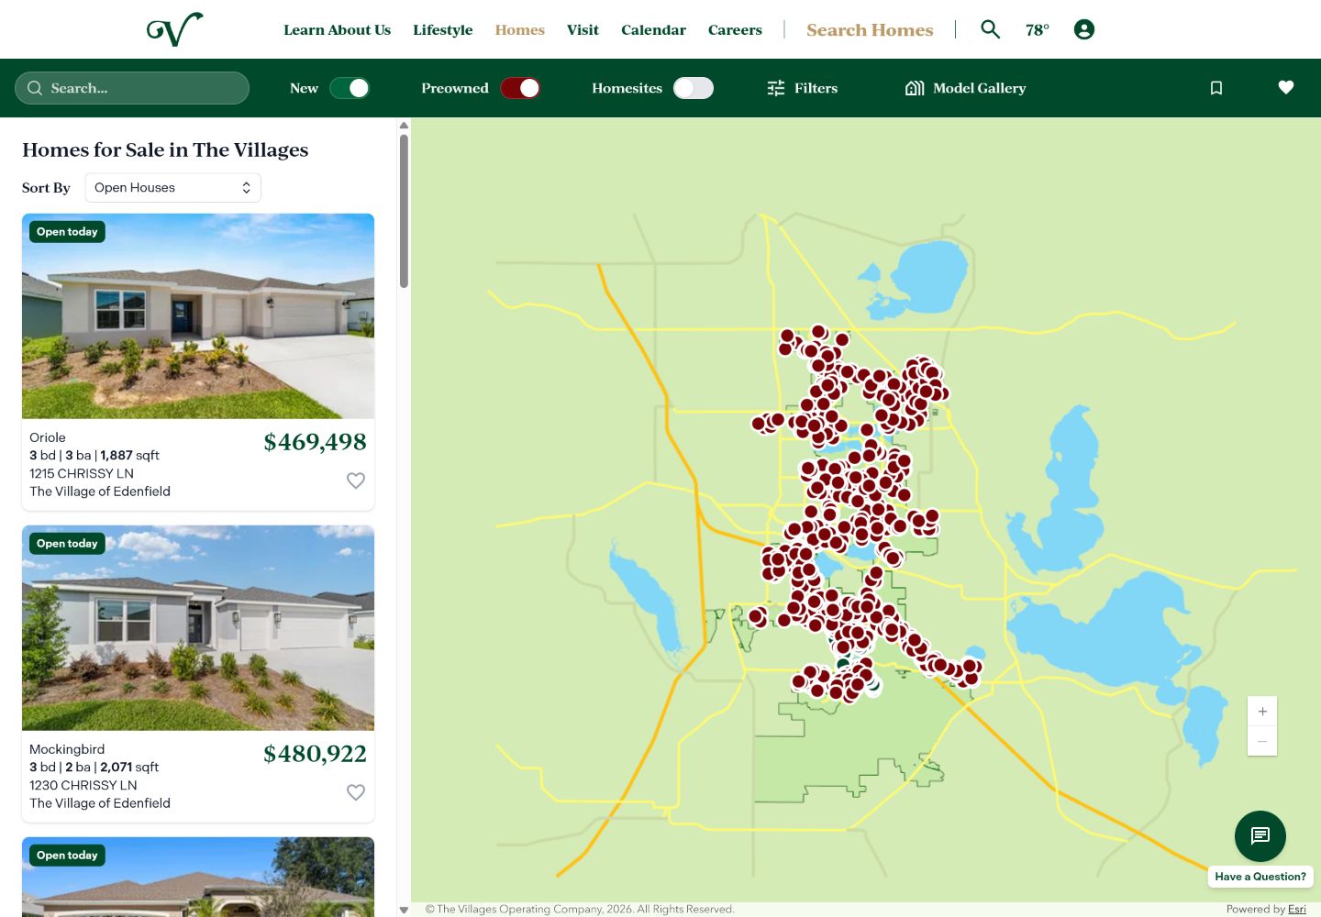Click the Mockingbird model name

(67, 749)
